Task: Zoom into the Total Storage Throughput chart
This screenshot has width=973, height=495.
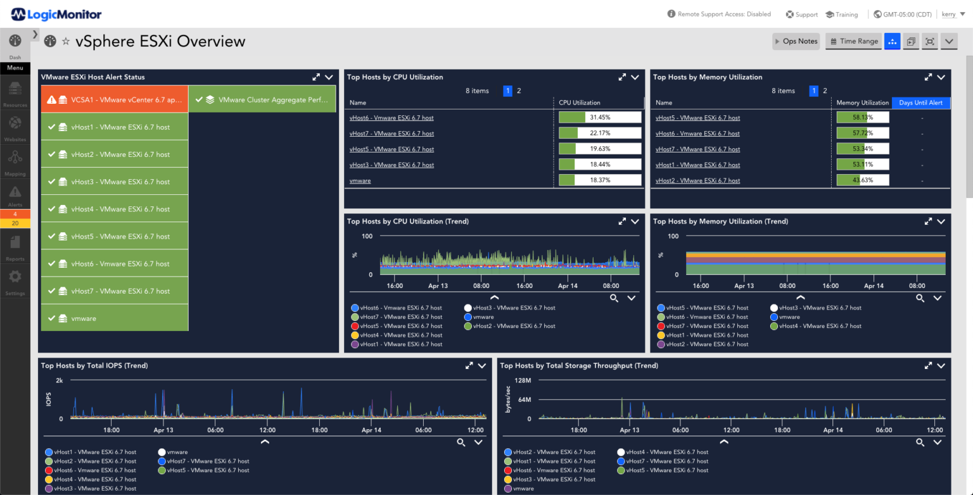Action: 920,442
